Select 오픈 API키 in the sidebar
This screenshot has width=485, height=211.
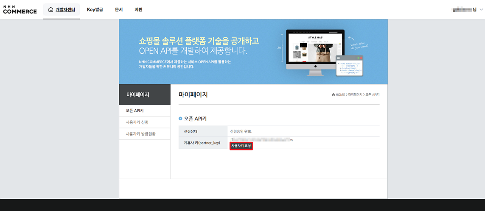[x=135, y=111]
